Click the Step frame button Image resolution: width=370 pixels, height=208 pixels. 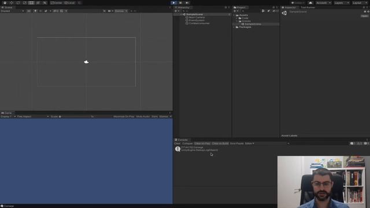point(187,3)
